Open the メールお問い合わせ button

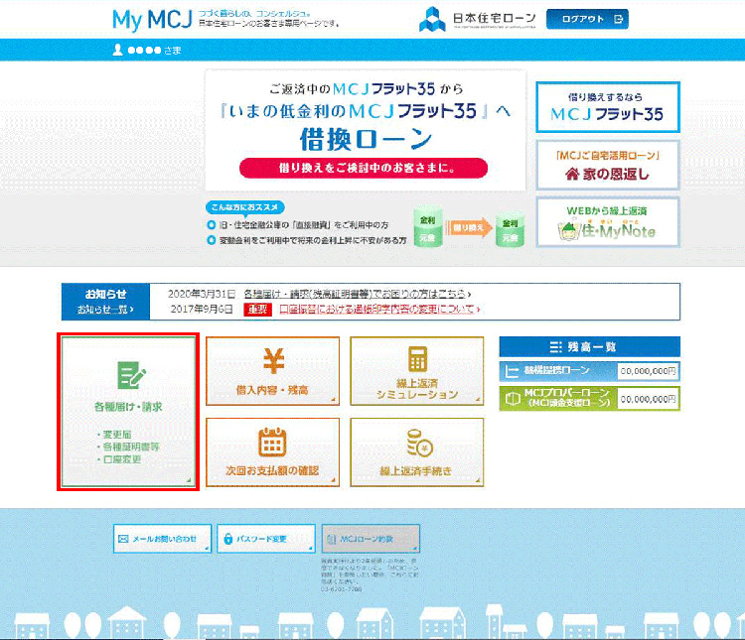[162, 539]
